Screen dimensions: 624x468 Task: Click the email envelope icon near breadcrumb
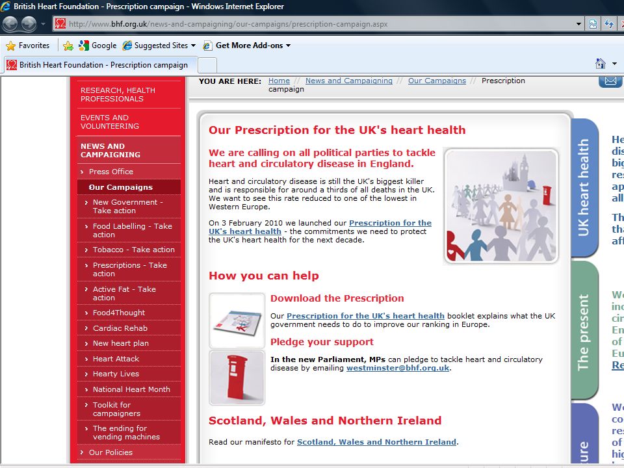[x=610, y=81]
